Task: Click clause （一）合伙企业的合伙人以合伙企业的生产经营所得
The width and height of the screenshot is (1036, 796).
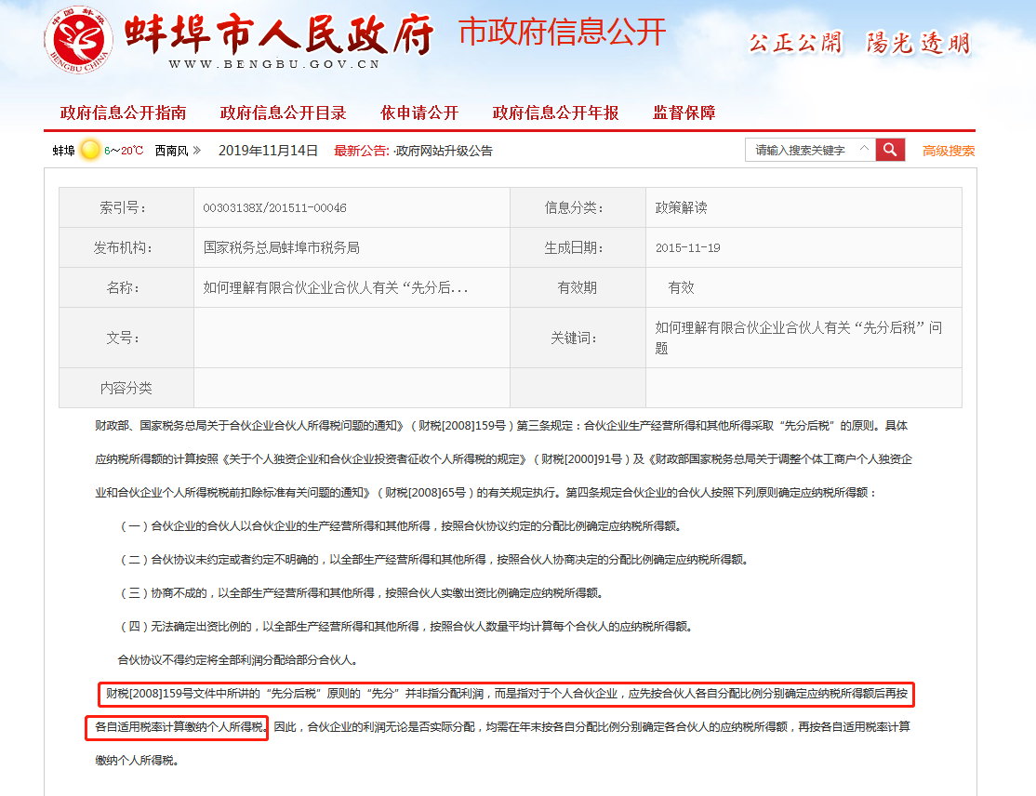Action: [x=400, y=526]
